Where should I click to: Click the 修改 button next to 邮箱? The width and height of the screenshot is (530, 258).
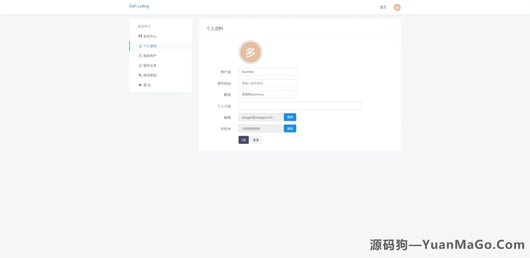tap(290, 117)
